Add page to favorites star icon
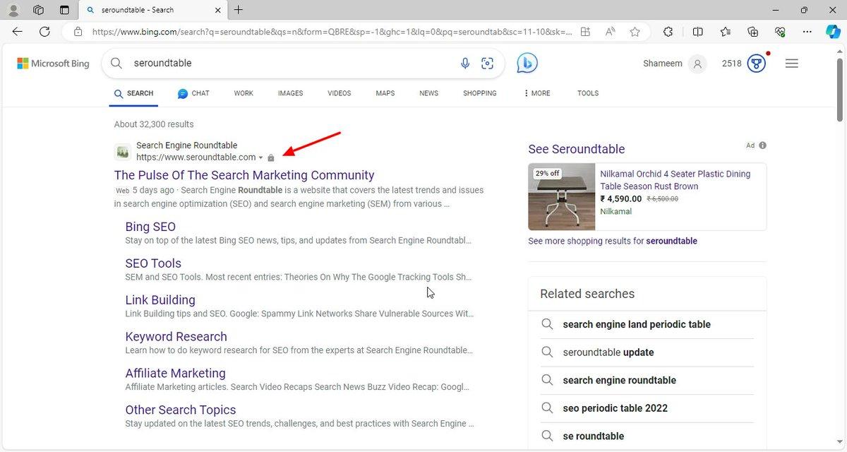Image resolution: width=847 pixels, height=452 pixels. [635, 32]
